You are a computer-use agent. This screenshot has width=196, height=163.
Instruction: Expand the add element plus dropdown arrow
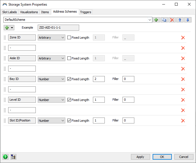click(12, 27)
